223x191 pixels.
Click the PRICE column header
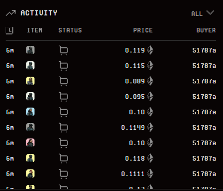pyautogui.click(x=143, y=30)
